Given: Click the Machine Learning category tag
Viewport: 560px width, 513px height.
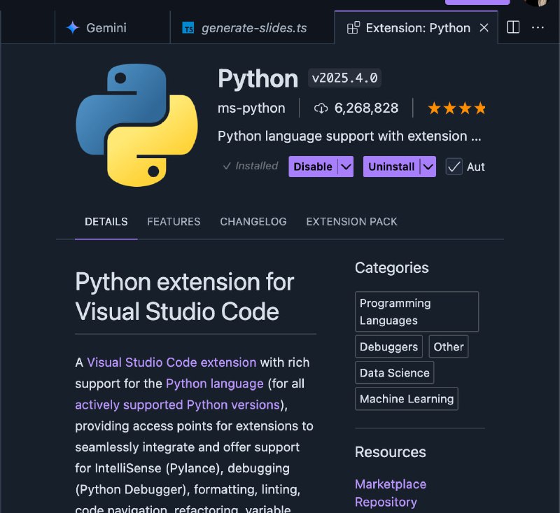Looking at the screenshot, I should click(x=407, y=399).
